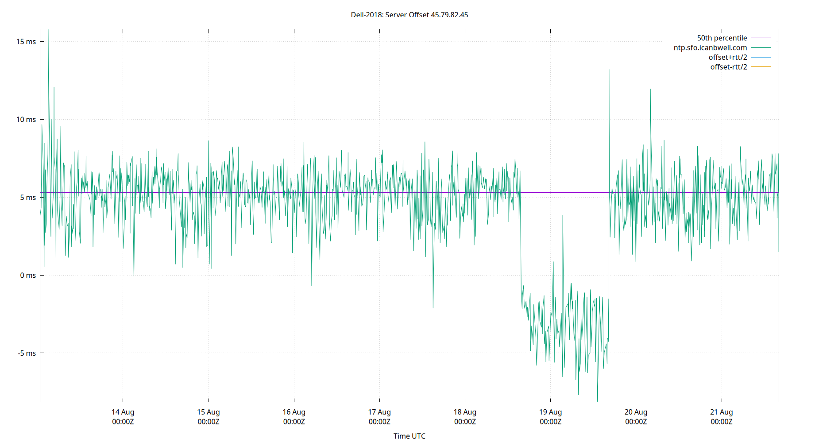819x443 pixels.
Task: Click the '14 Aug 00:00Z' x-axis label
Action: 123,417
